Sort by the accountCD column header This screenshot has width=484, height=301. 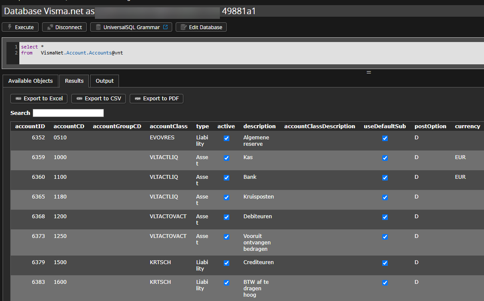pos(69,126)
